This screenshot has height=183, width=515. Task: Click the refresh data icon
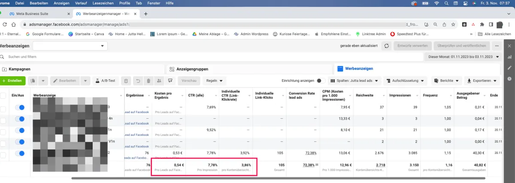[387, 46]
